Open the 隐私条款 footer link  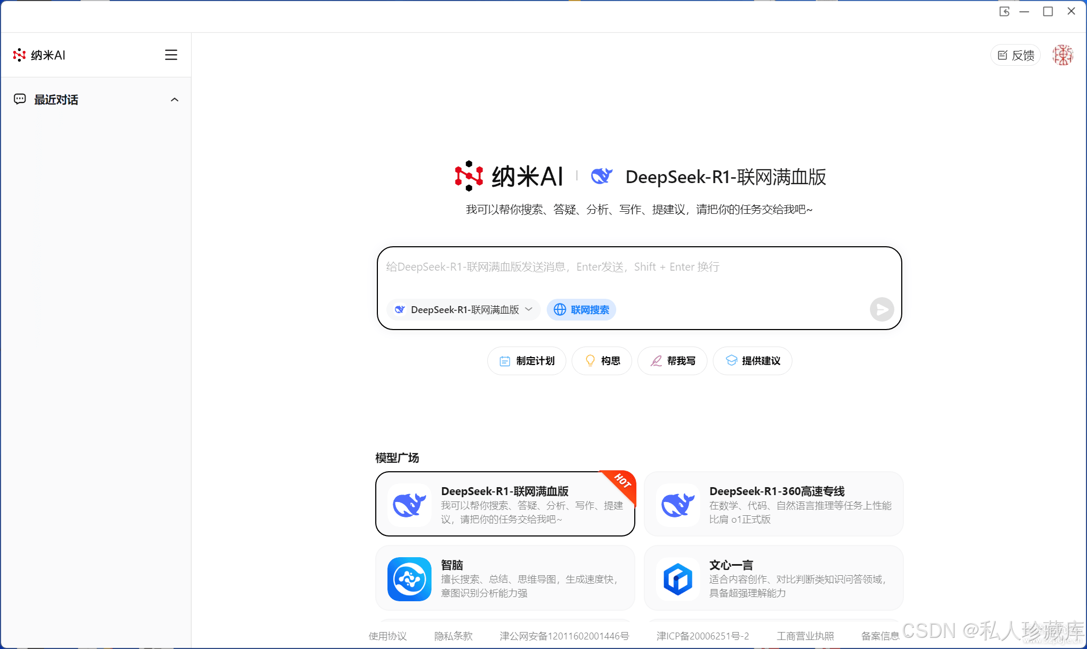coord(453,636)
